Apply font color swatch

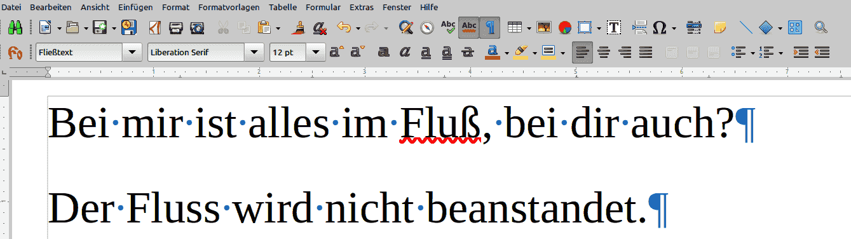(x=492, y=52)
